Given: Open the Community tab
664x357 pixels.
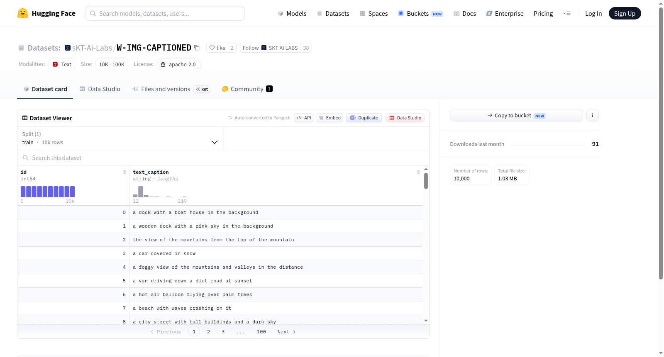Looking at the screenshot, I should pos(247,89).
